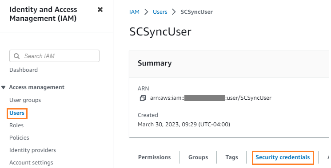The width and height of the screenshot is (331, 168).
Task: Switch to the Tags tab
Action: point(231,157)
